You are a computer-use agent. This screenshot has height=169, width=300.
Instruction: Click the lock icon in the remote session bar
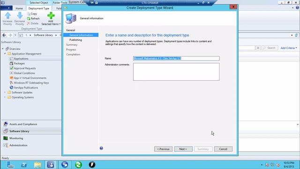97,3
